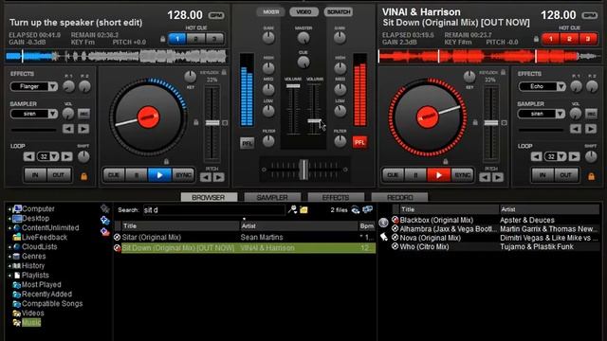Click right deck BPM tap button
The height and width of the screenshot is (341, 607).
click(x=590, y=15)
